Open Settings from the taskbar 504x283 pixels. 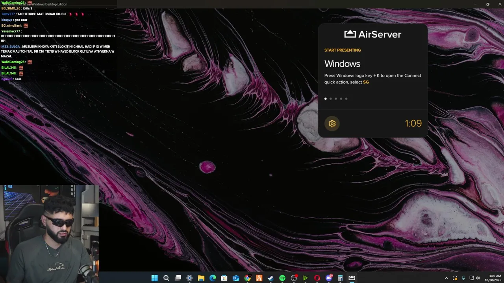[189, 278]
